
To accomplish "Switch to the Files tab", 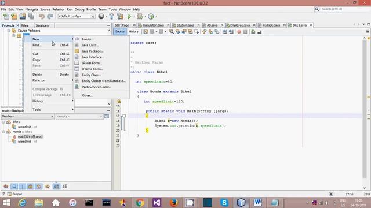I will coord(25,25).
